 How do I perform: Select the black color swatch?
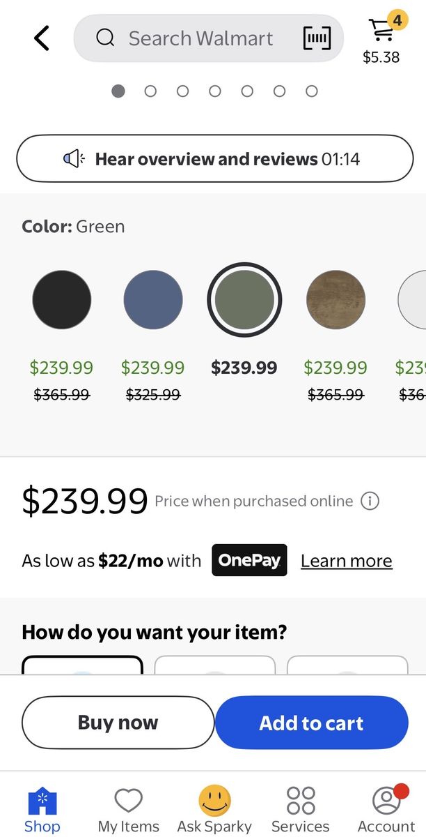click(61, 299)
